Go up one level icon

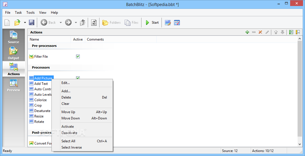(x=83, y=23)
